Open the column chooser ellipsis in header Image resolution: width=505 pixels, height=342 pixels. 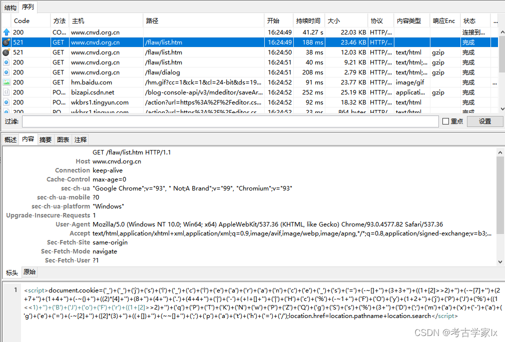click(x=495, y=21)
